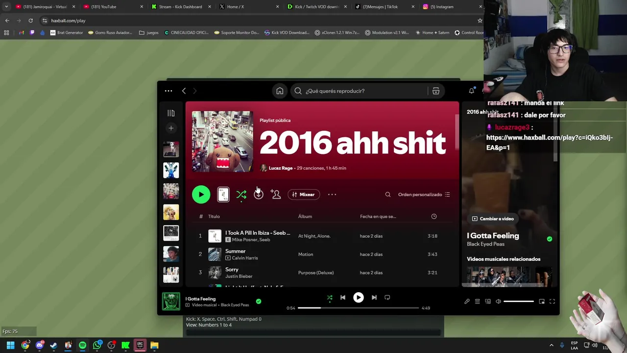Toggle shuffle in the player bar
627x353 pixels.
330,298
